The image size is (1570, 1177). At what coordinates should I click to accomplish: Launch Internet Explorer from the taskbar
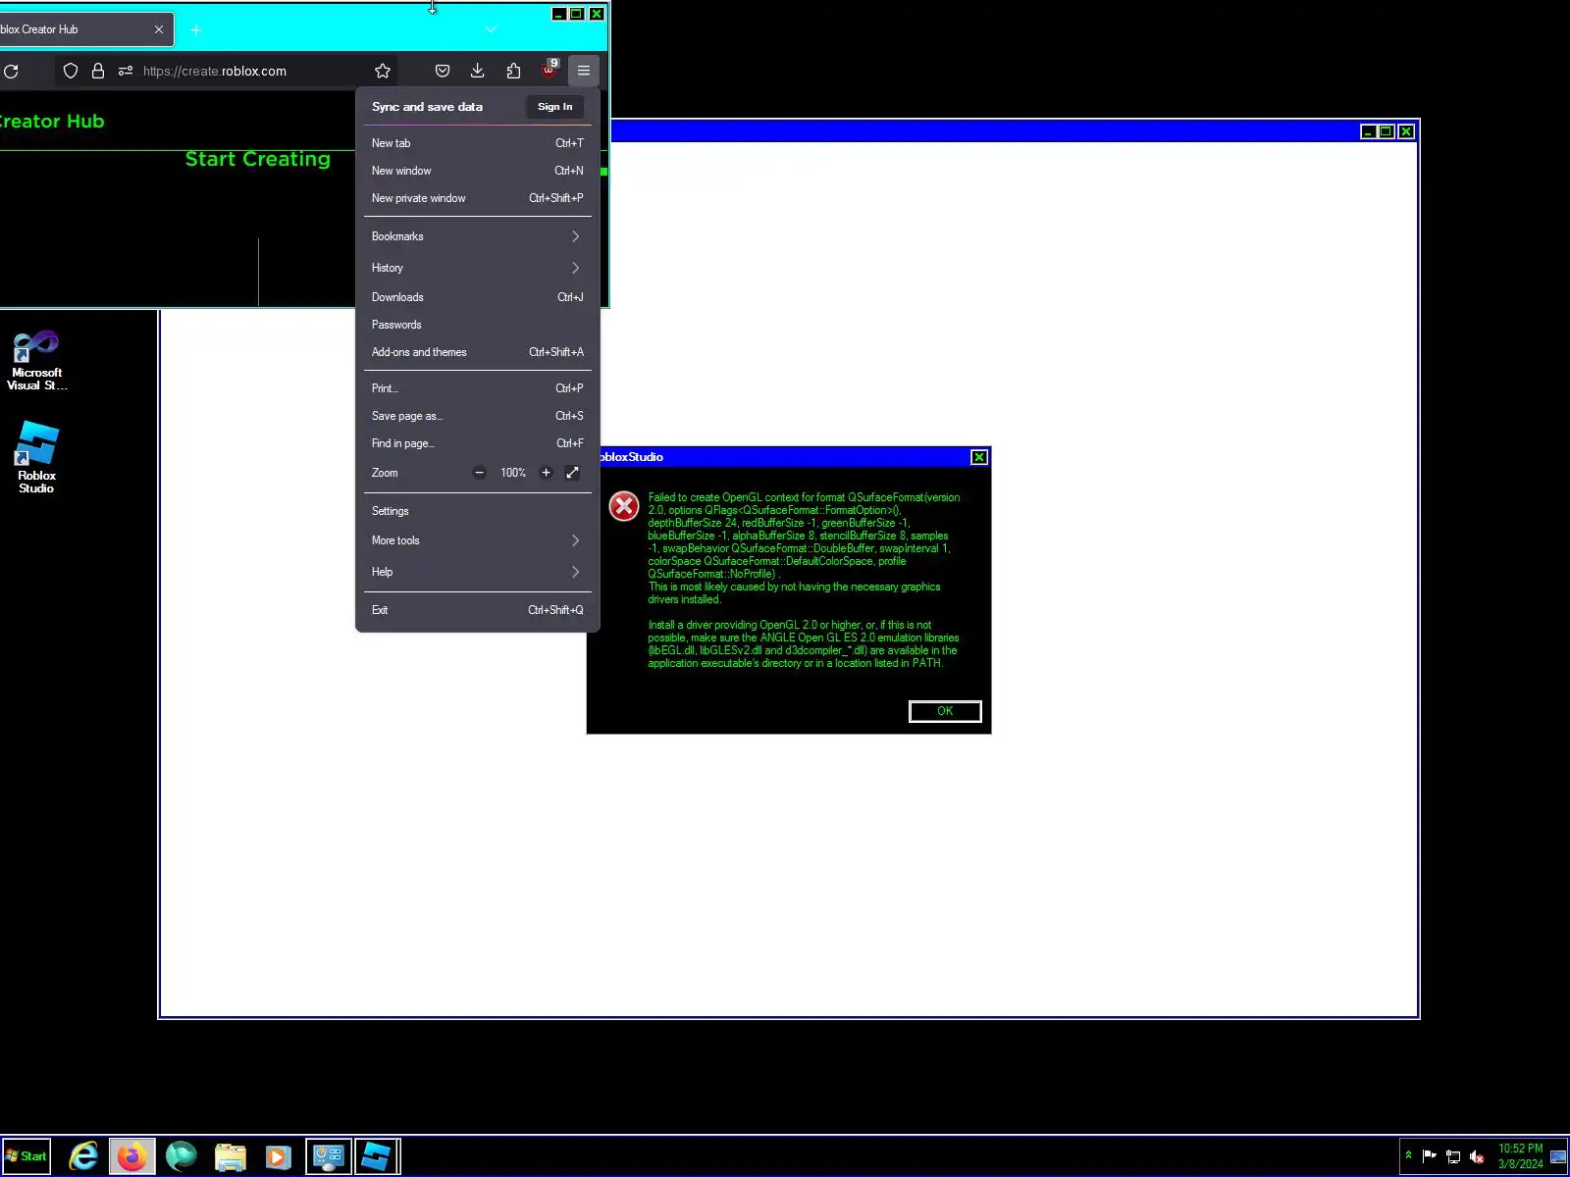pyautogui.click(x=83, y=1156)
